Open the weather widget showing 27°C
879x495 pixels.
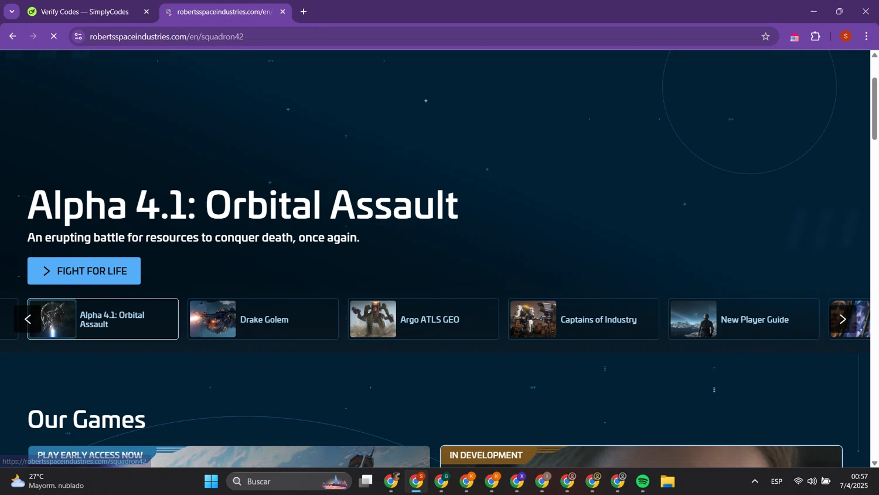pyautogui.click(x=48, y=481)
